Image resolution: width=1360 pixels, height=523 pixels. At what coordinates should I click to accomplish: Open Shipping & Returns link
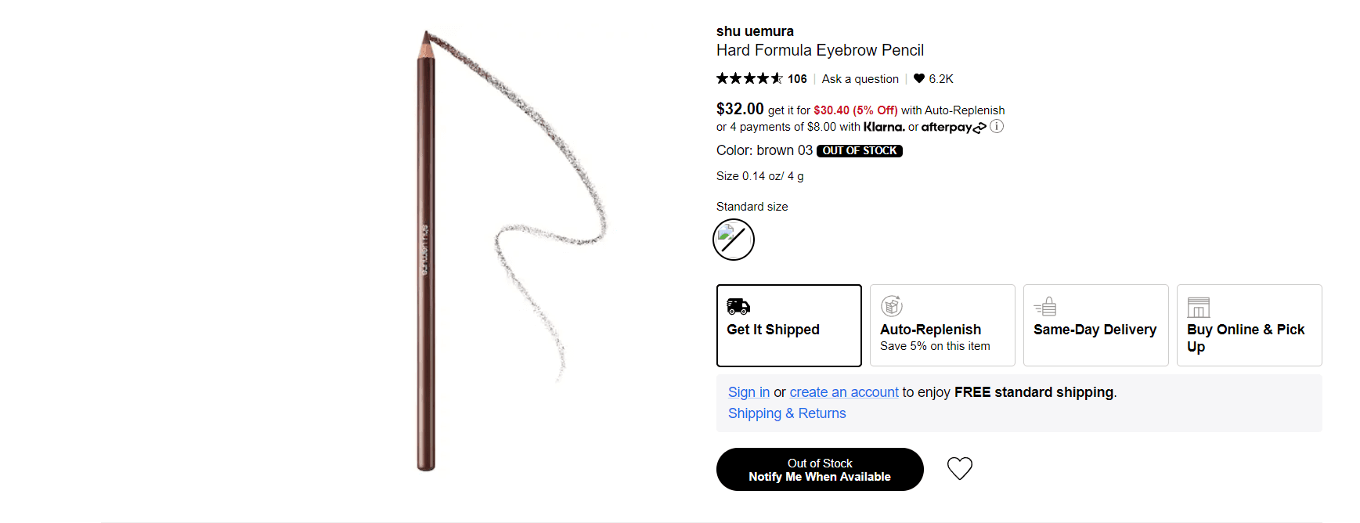click(787, 413)
